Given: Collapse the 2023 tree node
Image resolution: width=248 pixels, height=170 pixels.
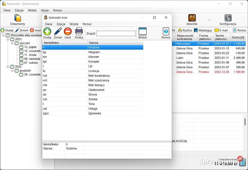Looking at the screenshot, I should (8, 39).
